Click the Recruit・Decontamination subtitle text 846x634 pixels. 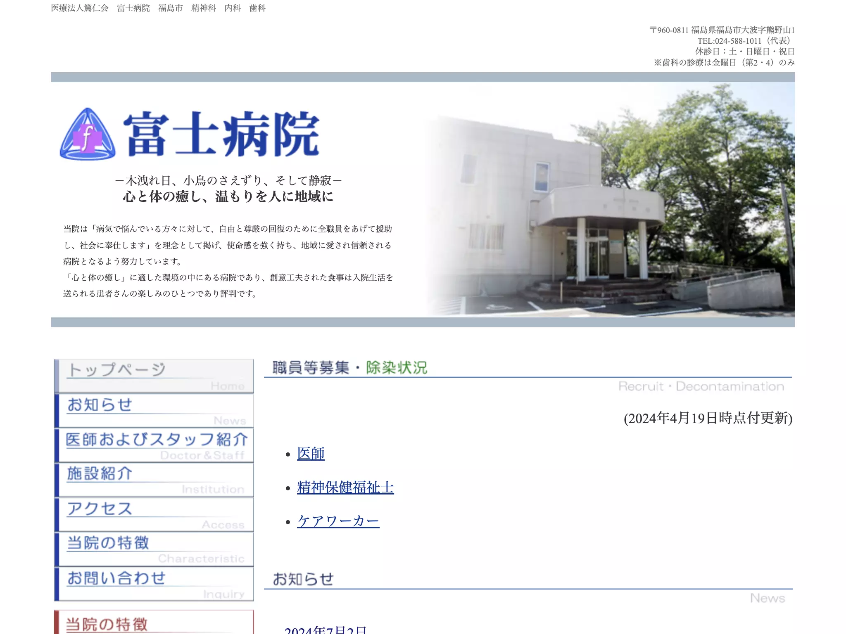point(701,387)
